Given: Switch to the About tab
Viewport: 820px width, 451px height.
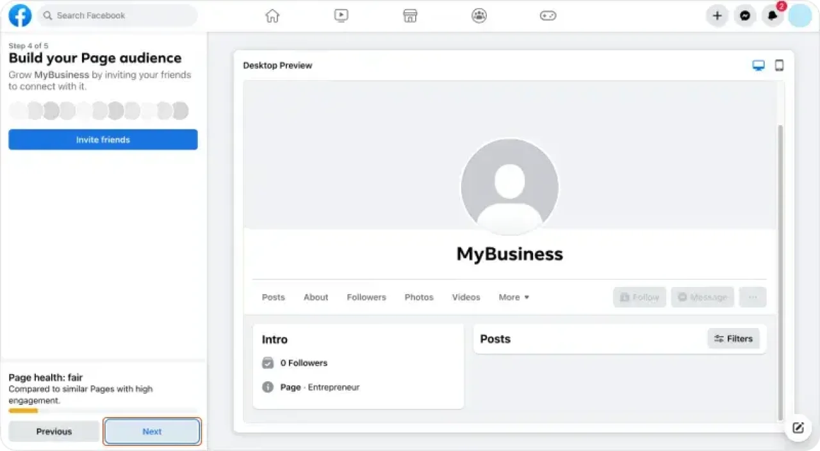Looking at the screenshot, I should click(x=315, y=297).
